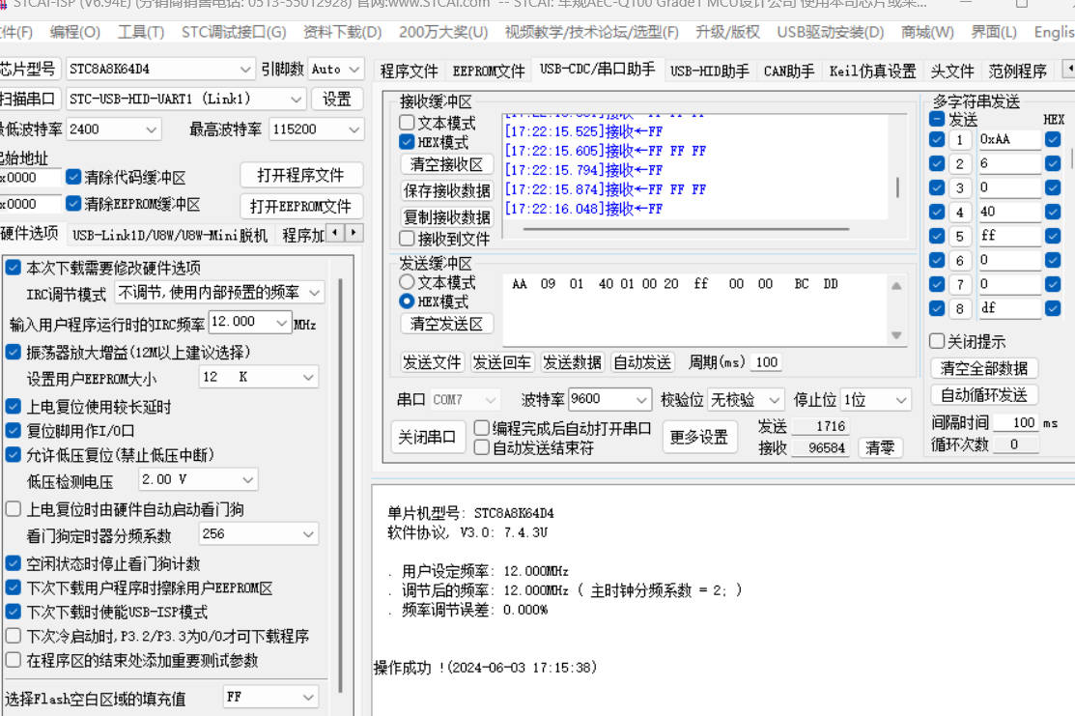This screenshot has height=716, width=1075.
Task: Switch to CAN助手 tab
Action: point(789,71)
